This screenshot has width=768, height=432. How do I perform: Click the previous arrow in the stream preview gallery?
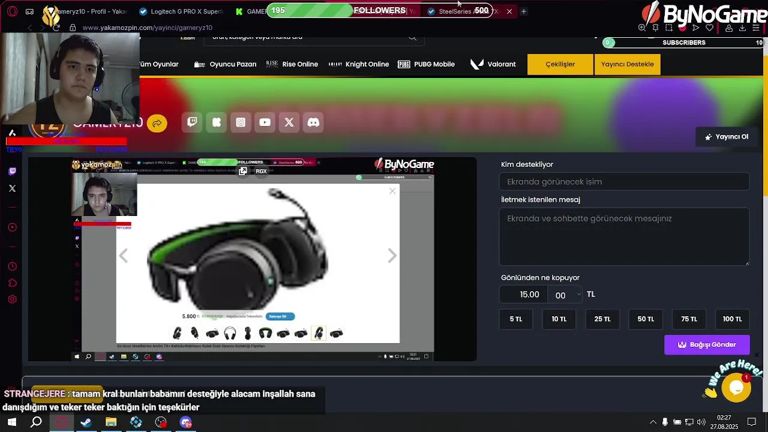point(124,256)
